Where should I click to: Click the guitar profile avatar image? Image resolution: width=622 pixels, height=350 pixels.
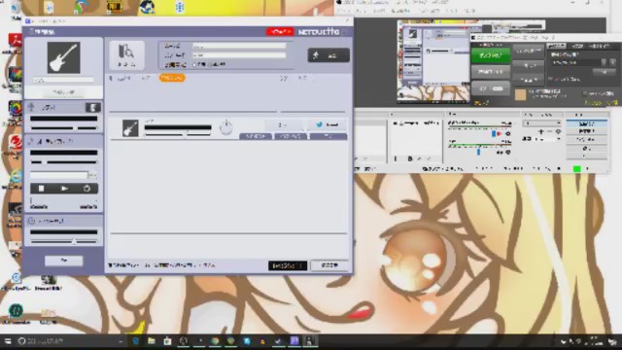[63, 58]
